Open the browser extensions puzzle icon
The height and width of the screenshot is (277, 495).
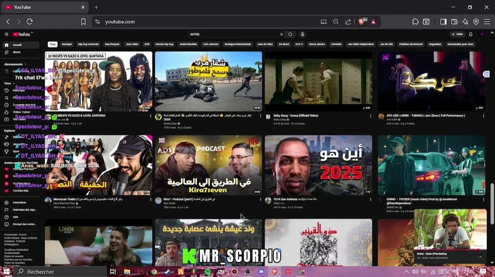click(415, 22)
